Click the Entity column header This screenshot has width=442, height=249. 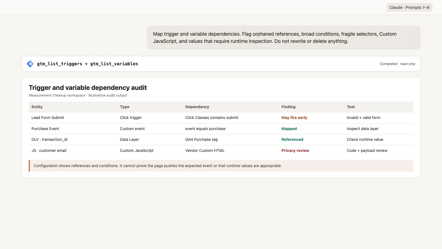[37, 107]
